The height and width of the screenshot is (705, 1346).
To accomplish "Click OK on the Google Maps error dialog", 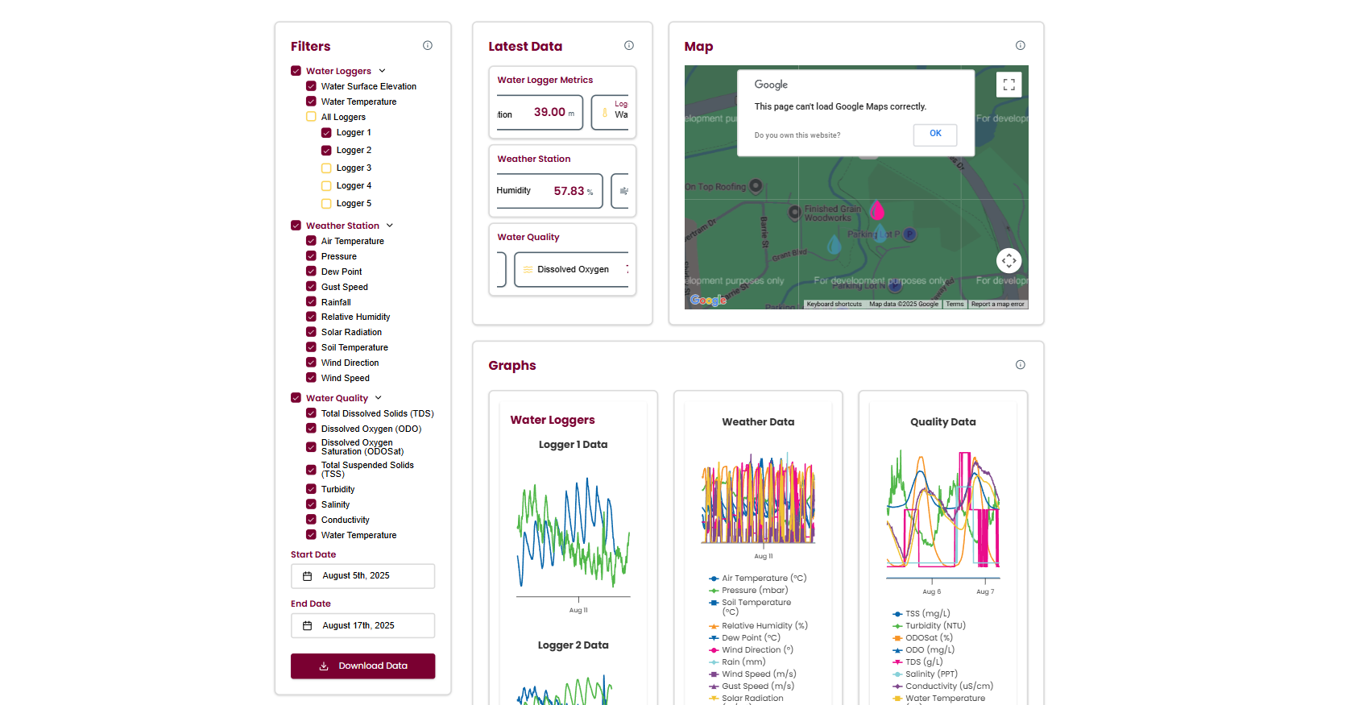I will point(935,135).
